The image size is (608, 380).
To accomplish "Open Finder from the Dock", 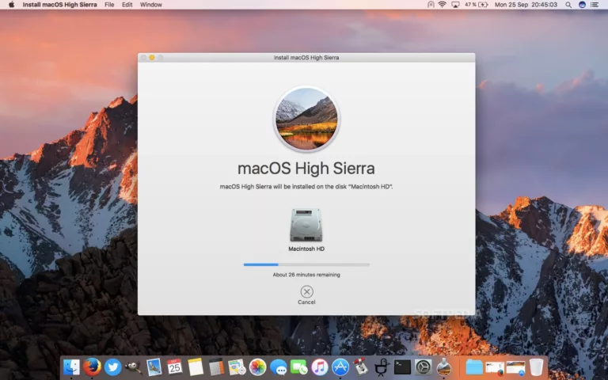I will (x=72, y=367).
